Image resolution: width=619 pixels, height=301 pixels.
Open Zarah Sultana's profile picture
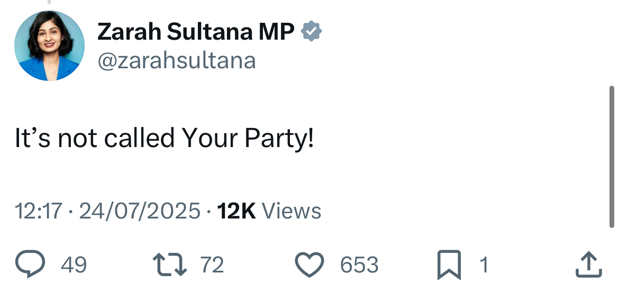(49, 45)
